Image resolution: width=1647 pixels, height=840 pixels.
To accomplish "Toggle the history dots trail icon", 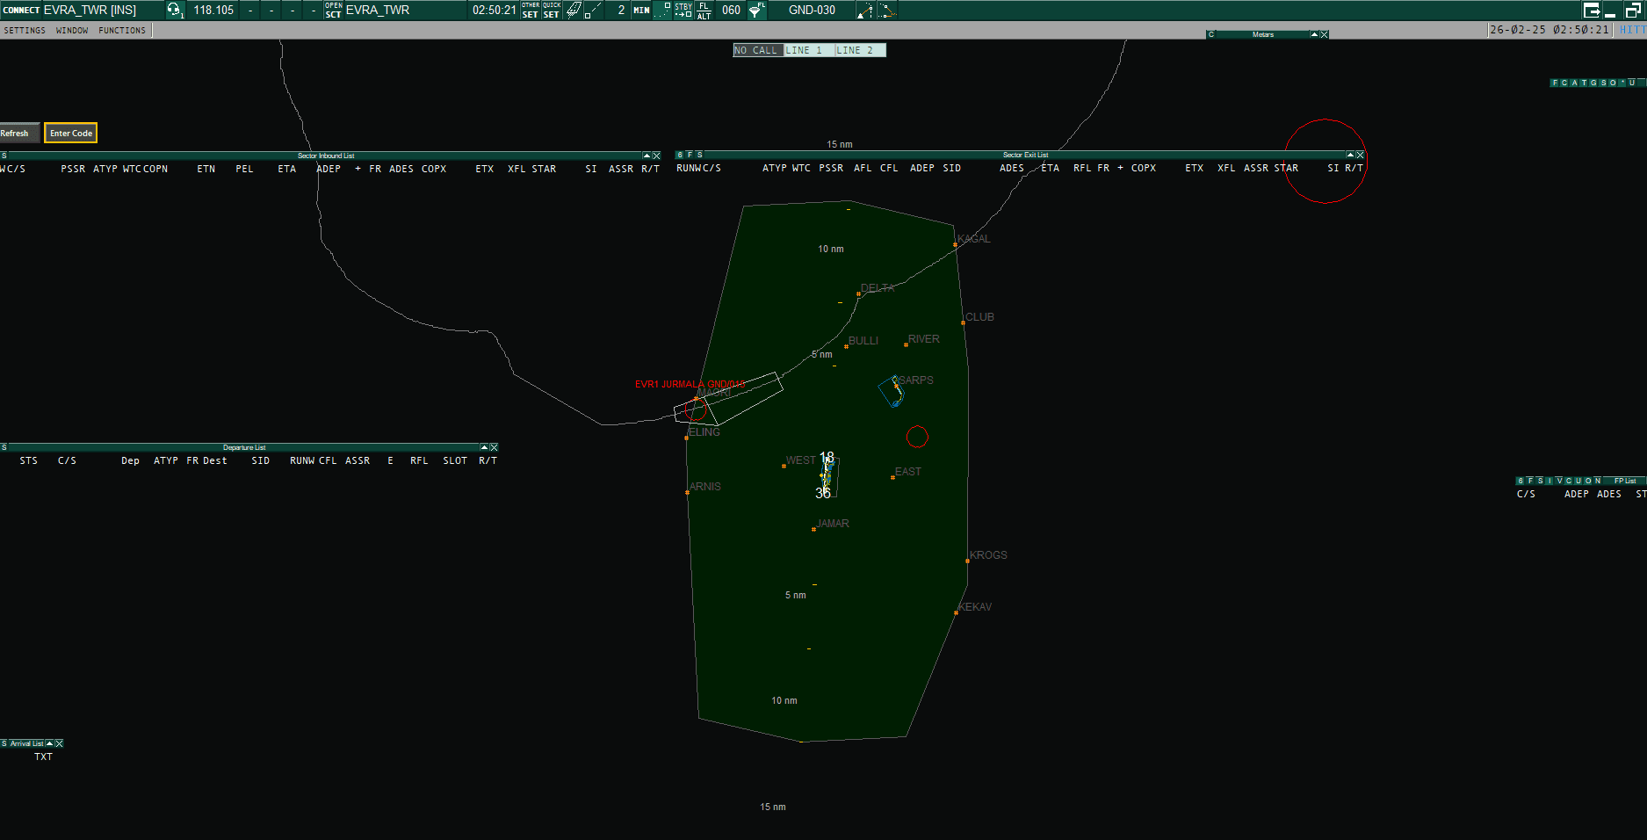I will tap(663, 10).
